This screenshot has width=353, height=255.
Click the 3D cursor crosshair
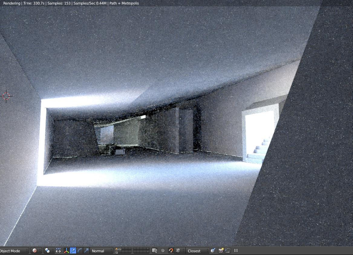[x=6, y=96]
